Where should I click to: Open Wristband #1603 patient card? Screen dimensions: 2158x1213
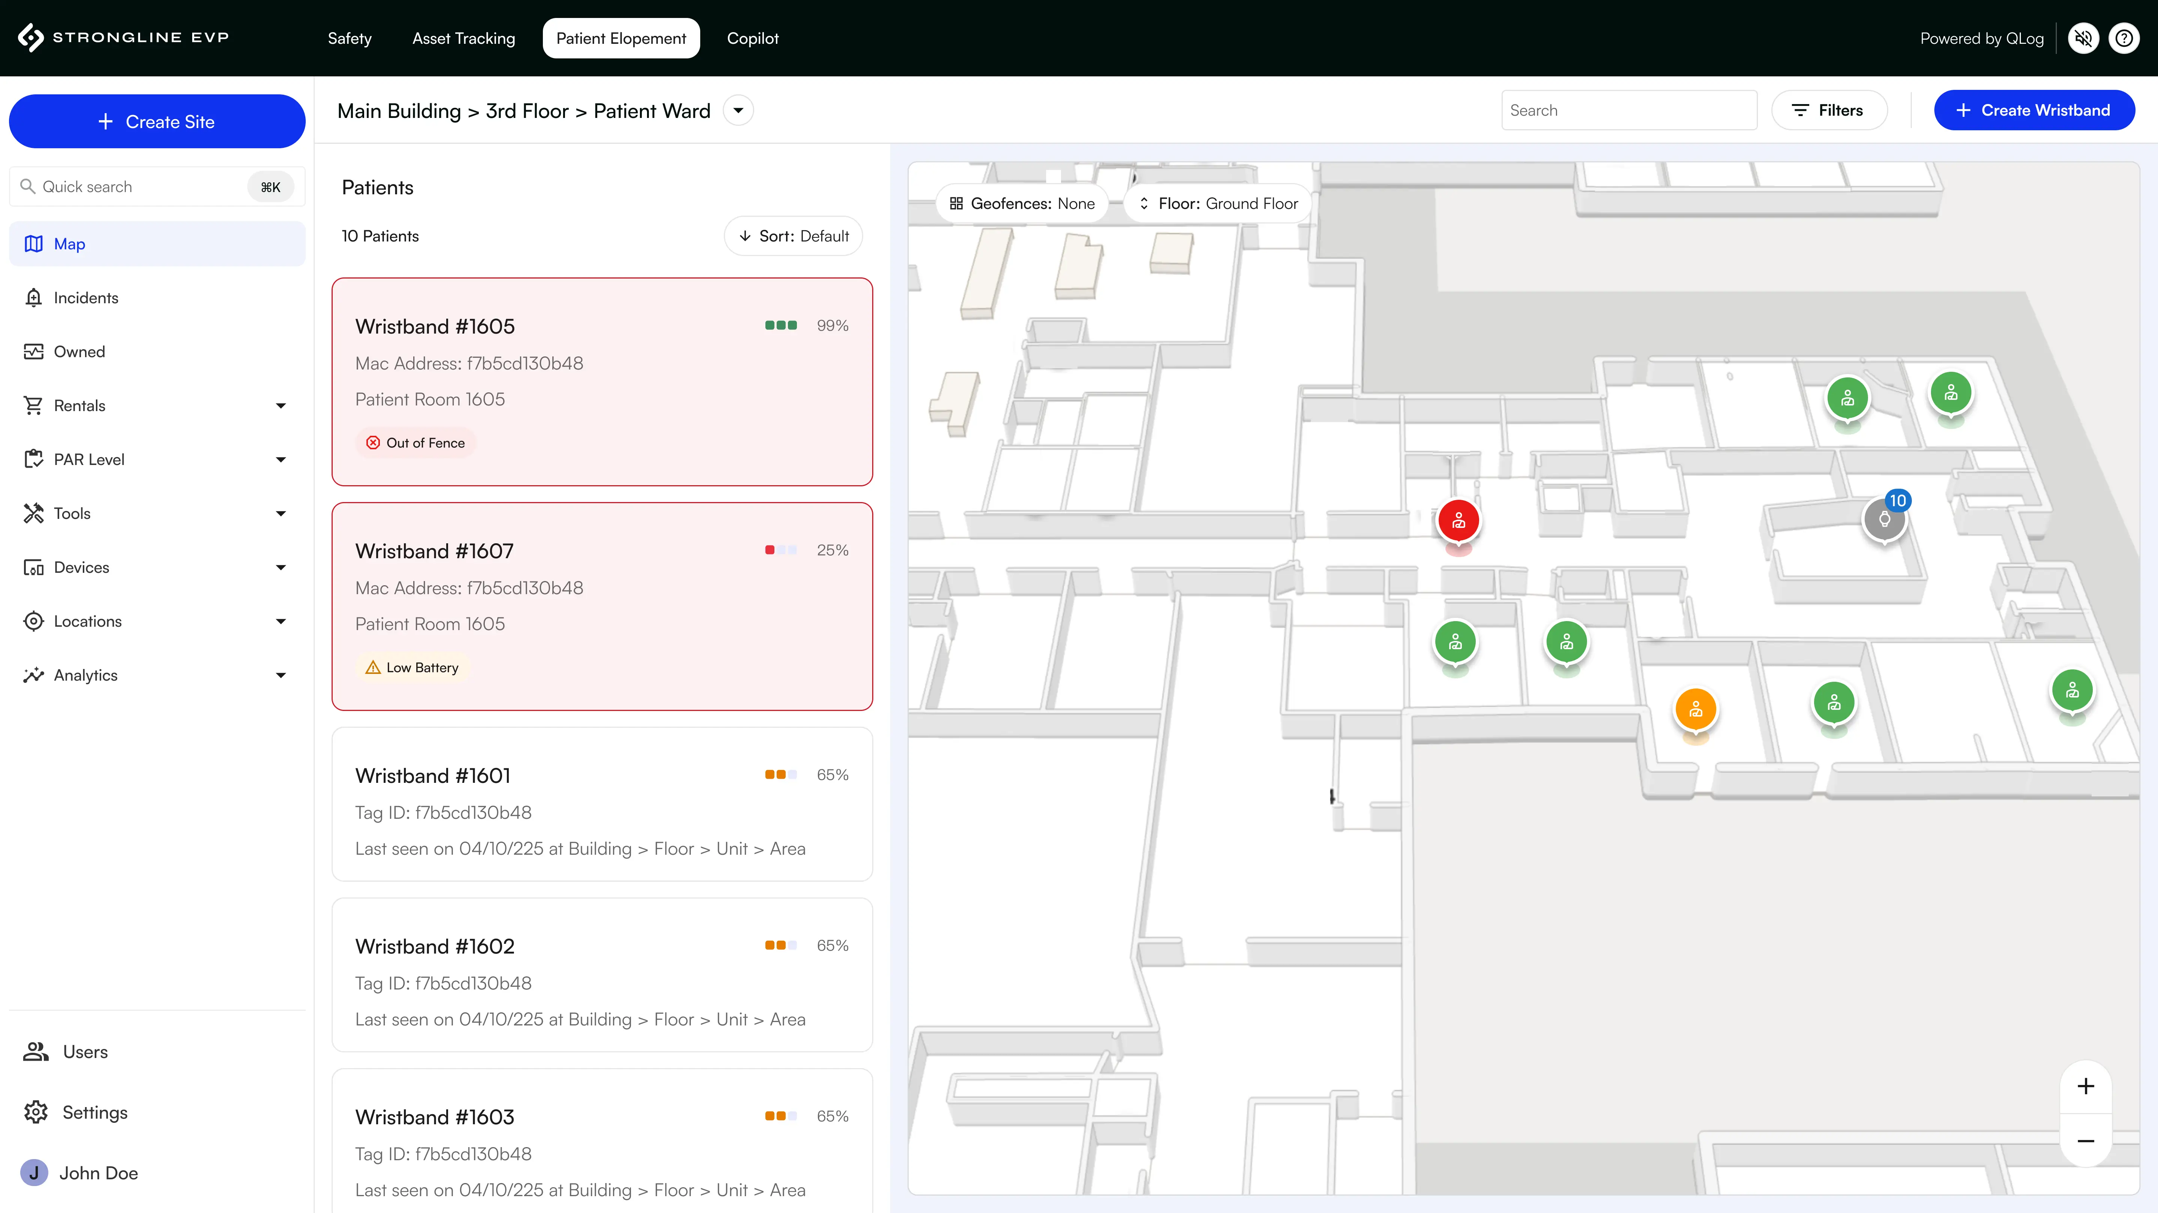click(602, 1141)
